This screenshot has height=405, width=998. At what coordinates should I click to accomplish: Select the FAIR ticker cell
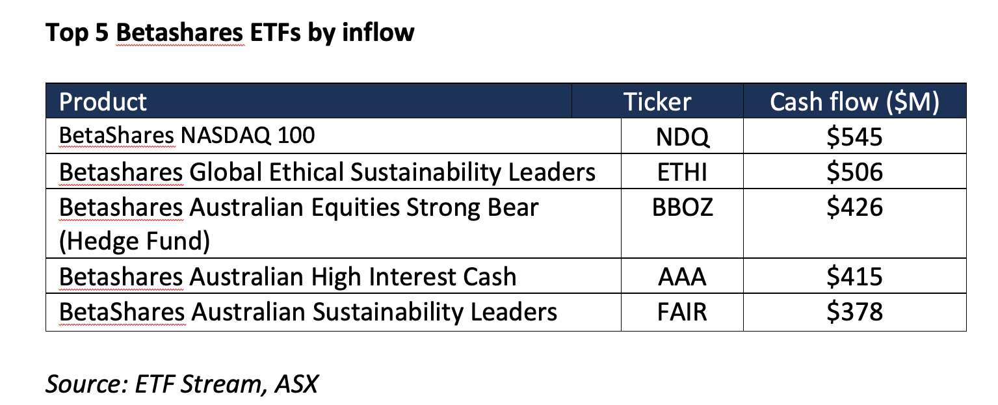click(682, 312)
